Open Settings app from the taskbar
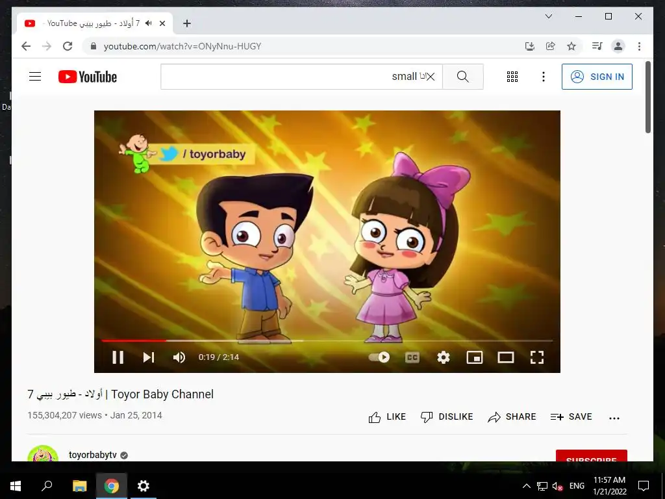The image size is (665, 499). pos(144,486)
